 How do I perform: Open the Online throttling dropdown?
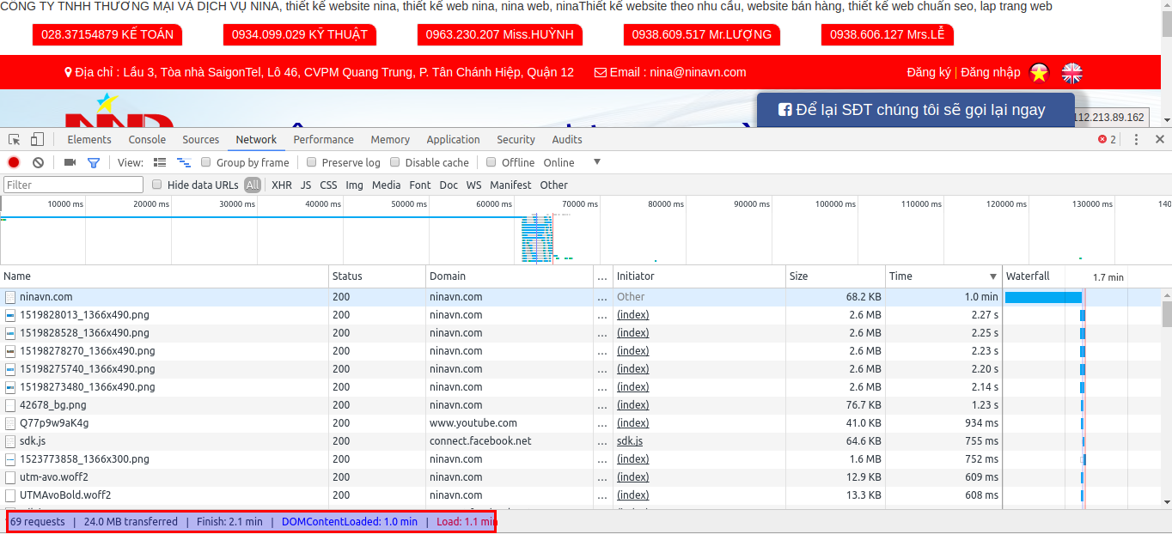[x=572, y=162]
